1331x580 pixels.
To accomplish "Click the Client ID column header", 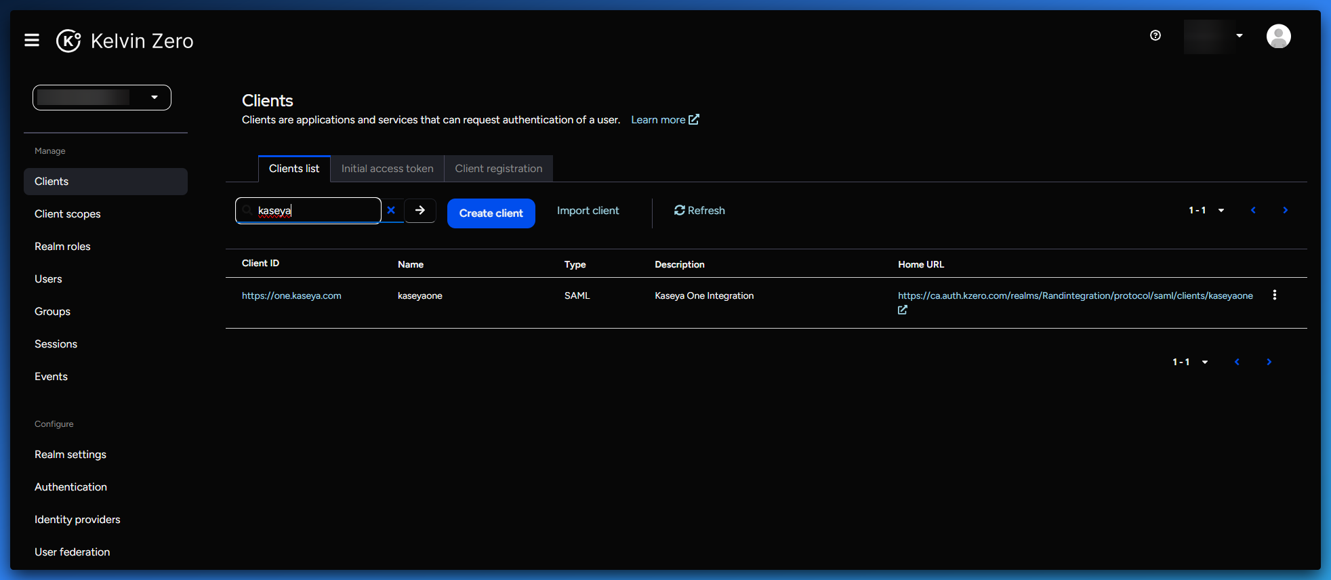I will click(x=260, y=263).
